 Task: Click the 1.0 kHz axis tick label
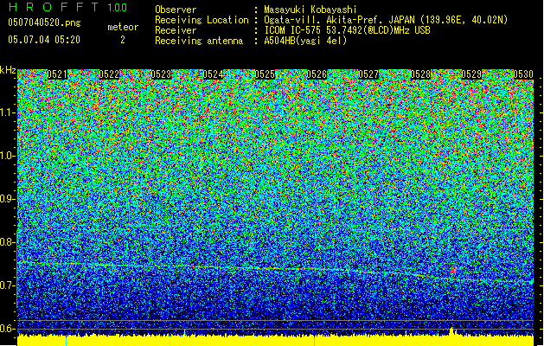coord(7,156)
